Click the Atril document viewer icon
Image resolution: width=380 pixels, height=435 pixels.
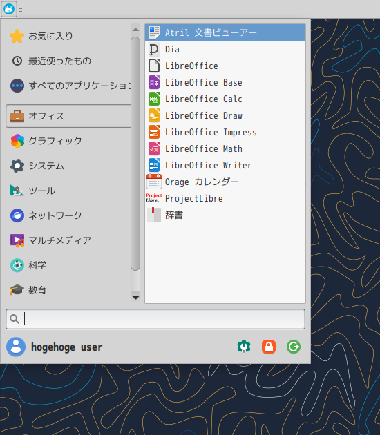coord(154,32)
